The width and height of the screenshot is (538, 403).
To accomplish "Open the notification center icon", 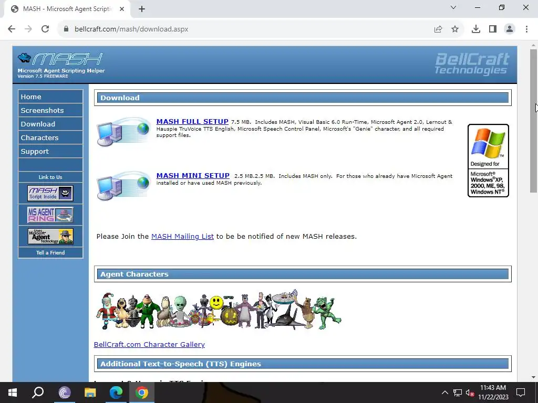I will point(521,393).
